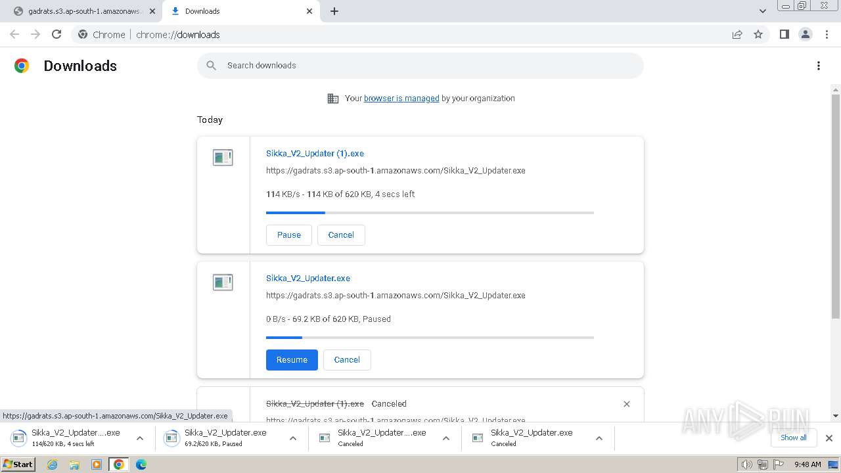Open Chrome's three-dot main menu

[827, 35]
